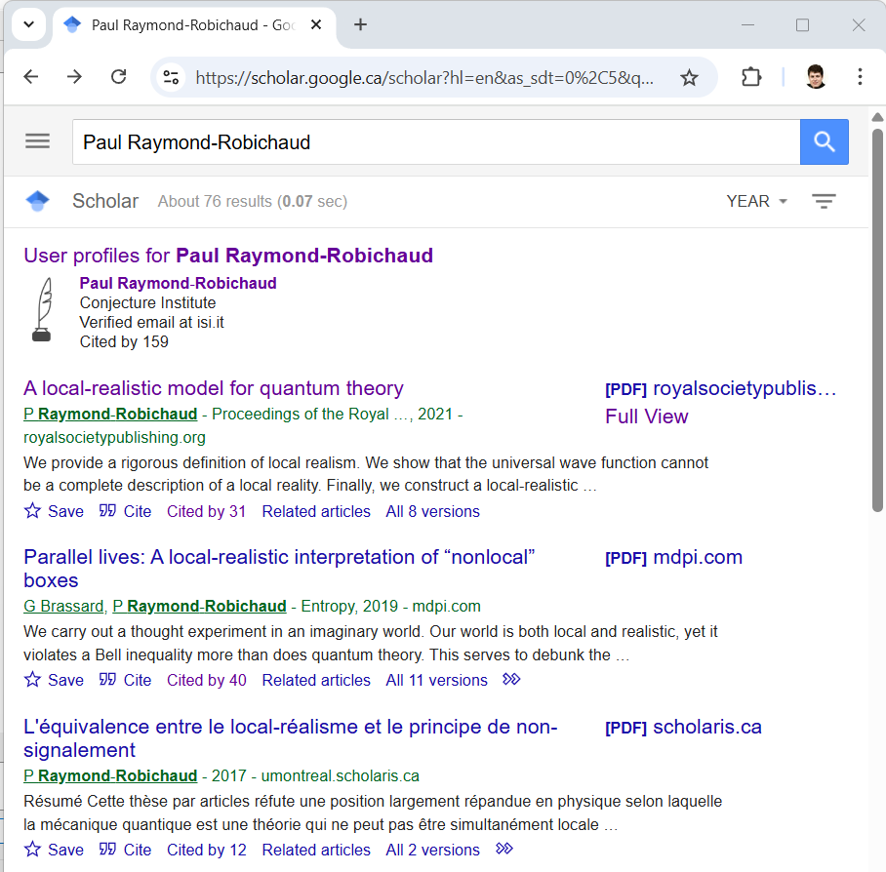886x872 pixels.
Task: Open All 2 versions link
Action: [433, 850]
